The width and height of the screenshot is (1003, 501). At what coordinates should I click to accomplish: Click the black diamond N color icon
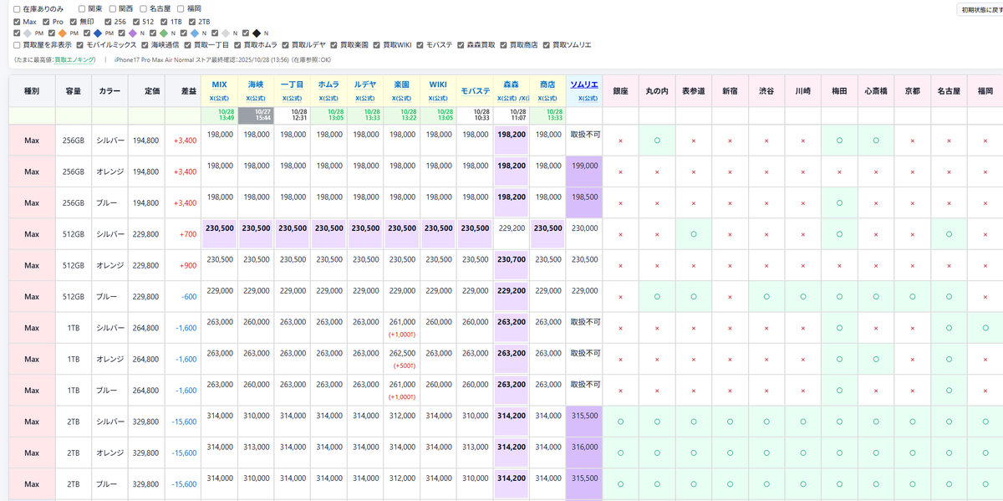(256, 33)
